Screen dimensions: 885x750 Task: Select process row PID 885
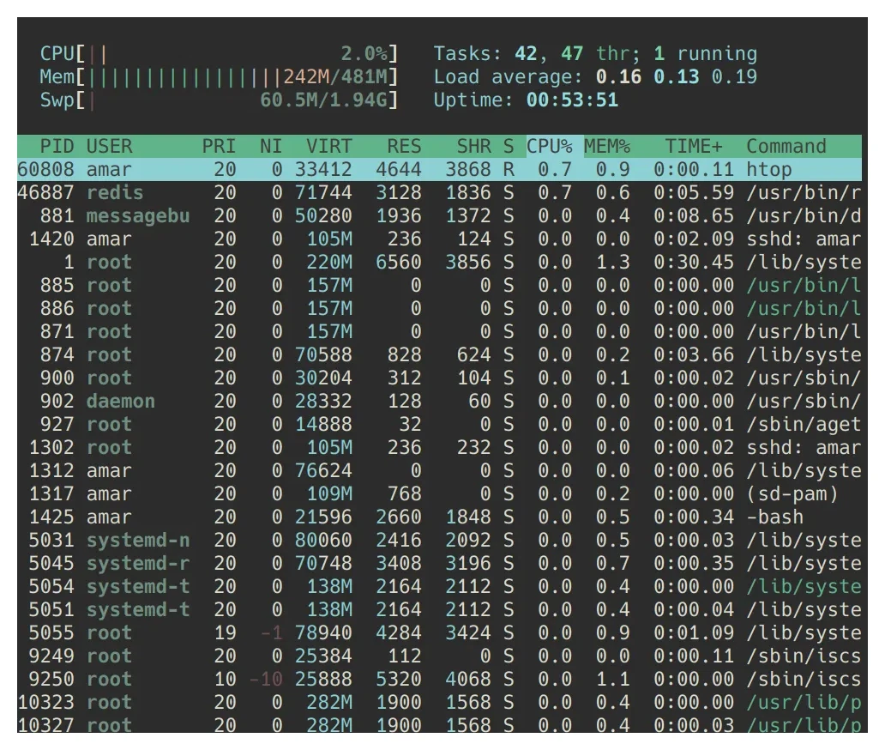439,285
